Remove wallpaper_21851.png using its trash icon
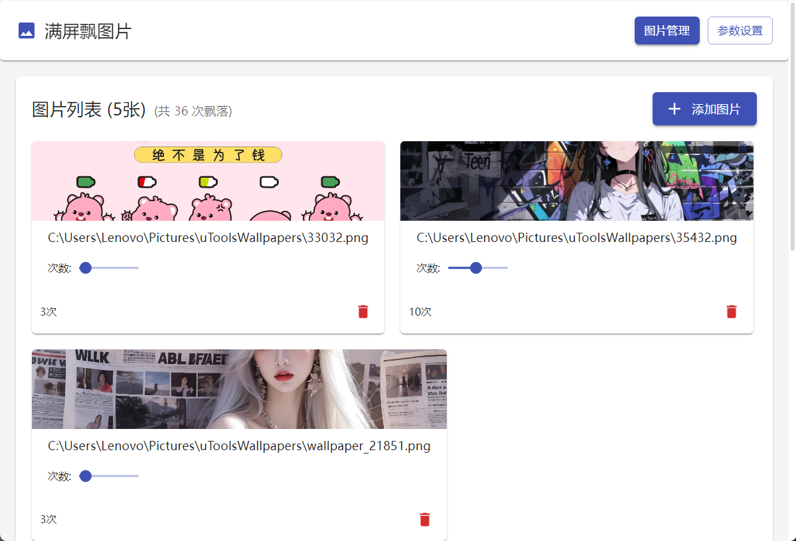796x541 pixels. click(425, 520)
